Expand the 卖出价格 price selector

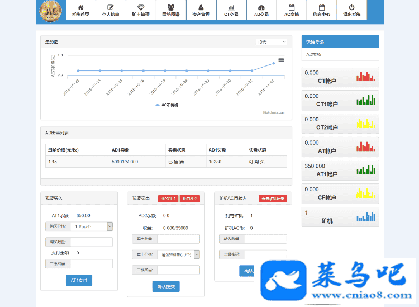pos(178,254)
